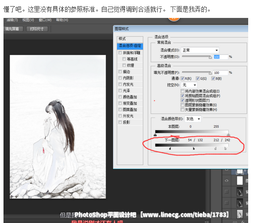Toggle eye icon of white-thumbnail layer
Image resolution: width=253 pixels, height=223 pixels.
coord(226,181)
